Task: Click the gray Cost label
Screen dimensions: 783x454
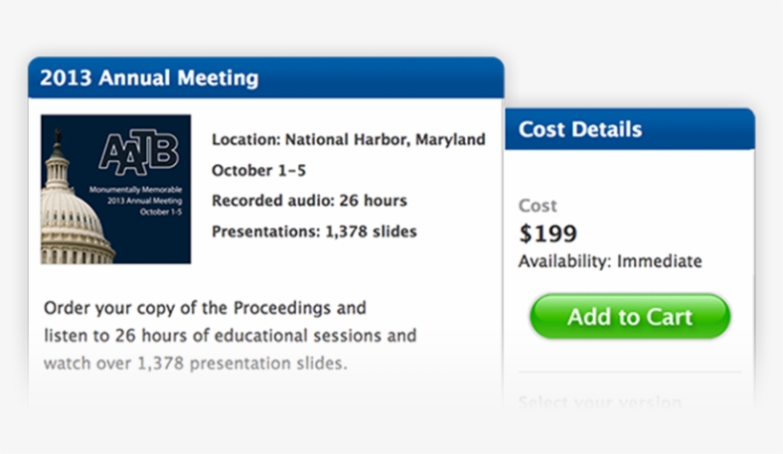Action: (x=538, y=205)
